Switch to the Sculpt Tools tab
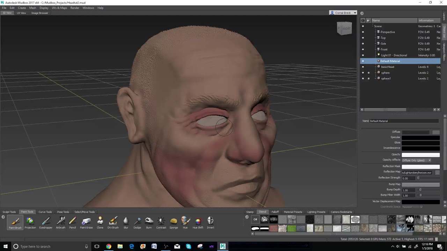Image resolution: width=447 pixels, height=251 pixels. click(x=9, y=212)
